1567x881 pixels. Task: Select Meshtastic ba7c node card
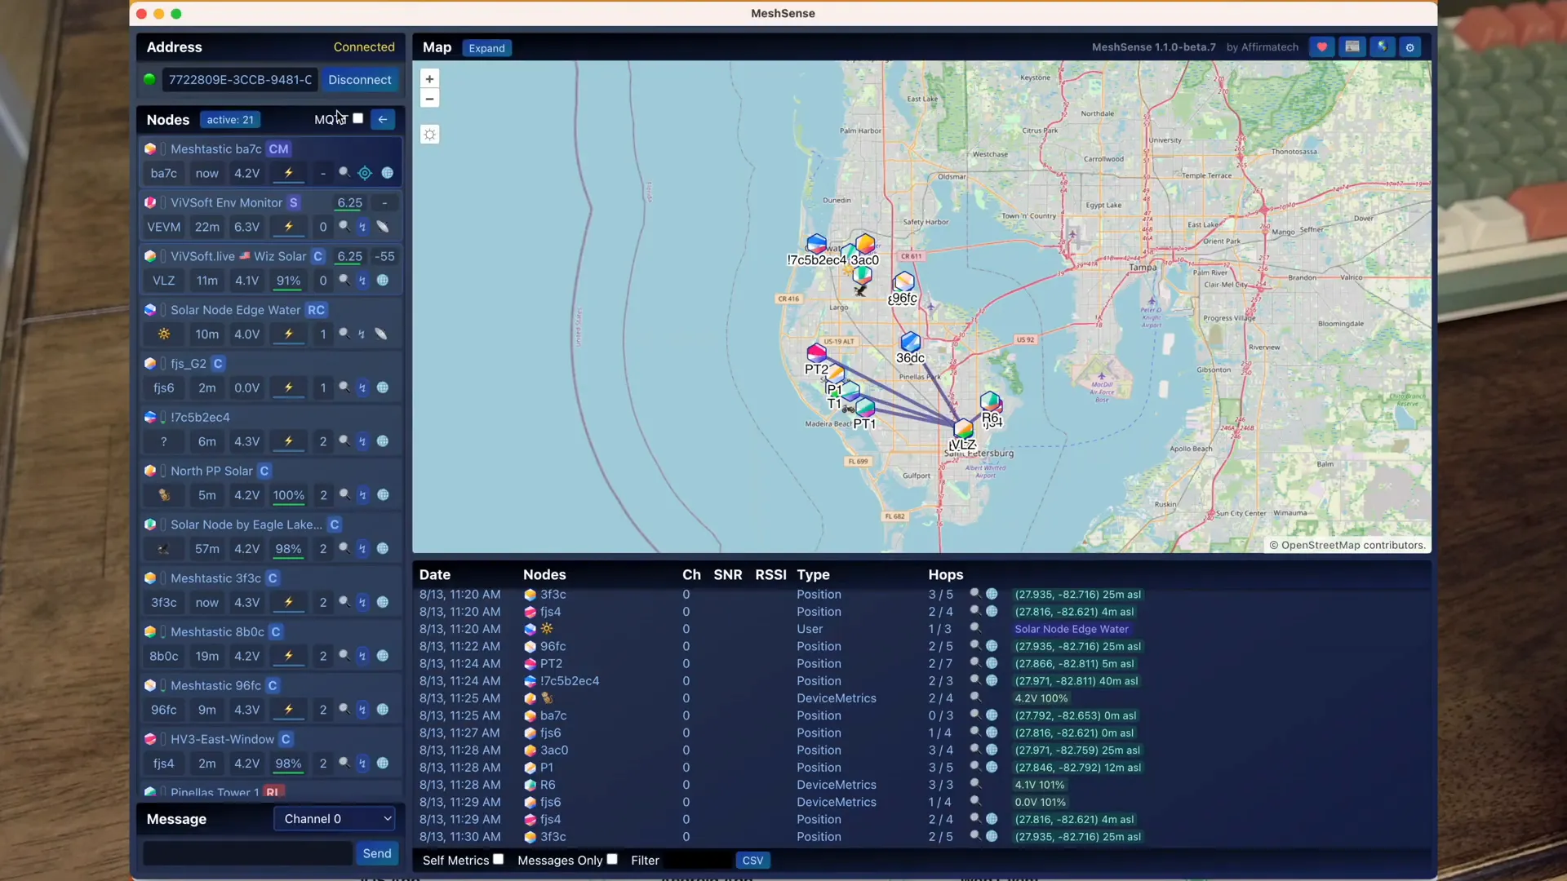coord(271,162)
